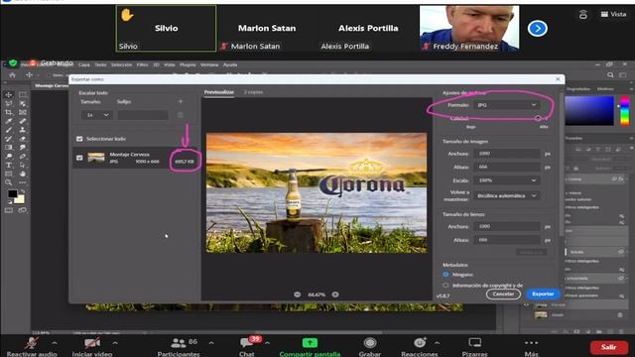Click the Sufijo text field
This screenshot has height=357, width=635.
(143, 115)
